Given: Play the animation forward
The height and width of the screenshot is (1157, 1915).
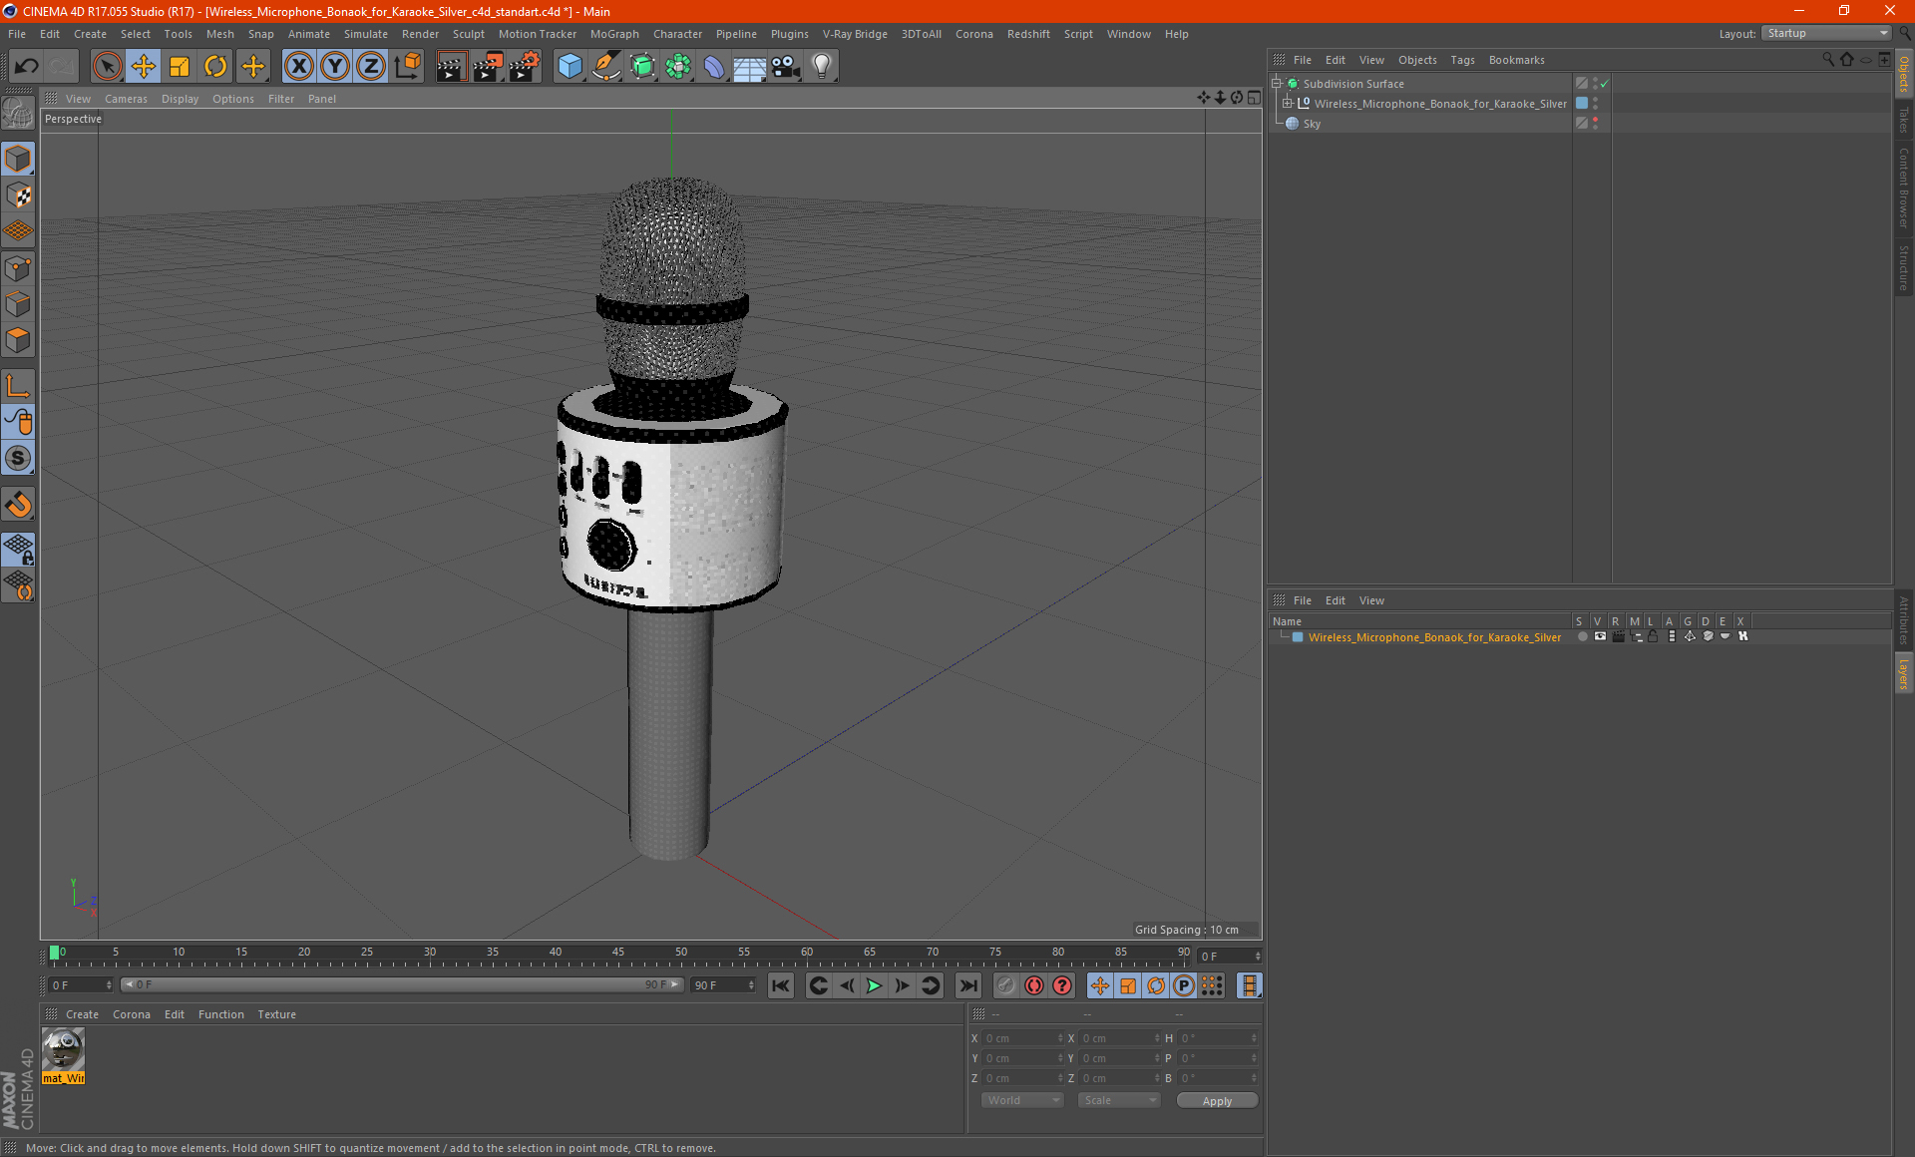Looking at the screenshot, I should 874,985.
